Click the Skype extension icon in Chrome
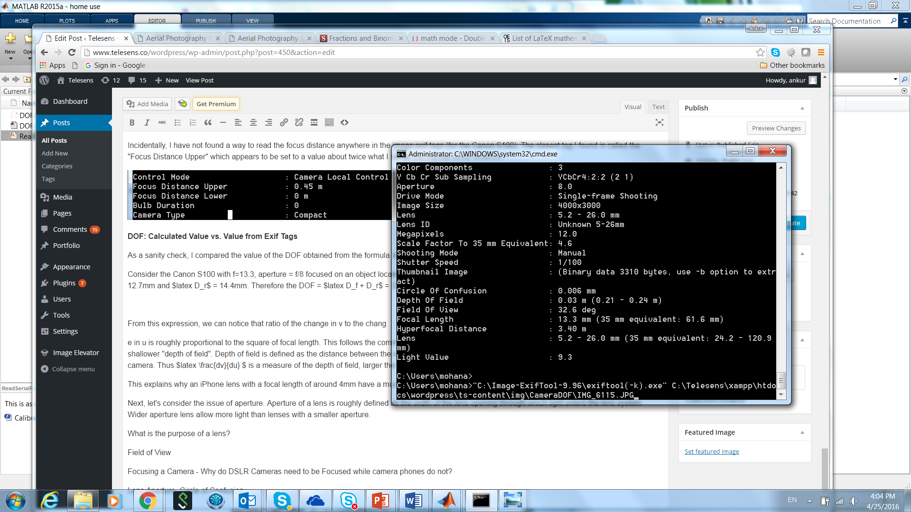 776,52
